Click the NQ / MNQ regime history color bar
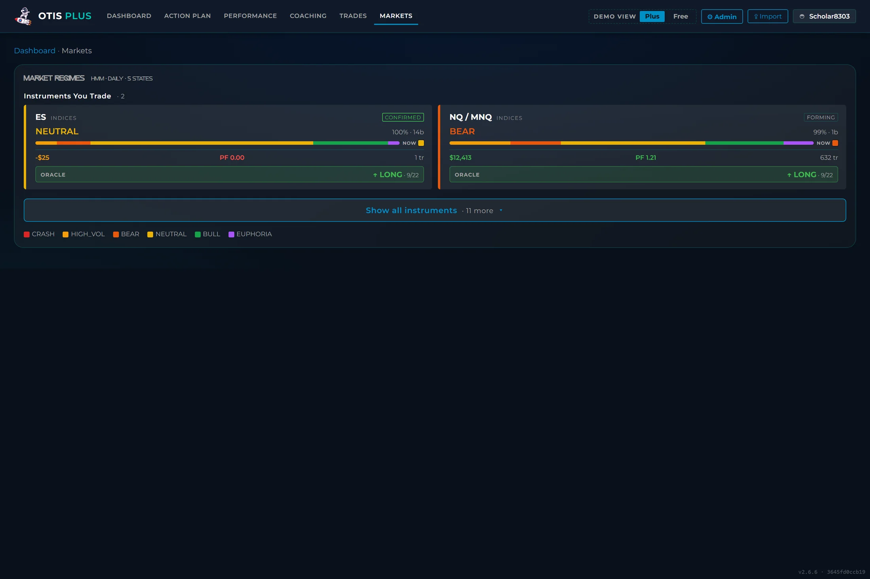Screen dimensions: 870x579 tap(631, 143)
